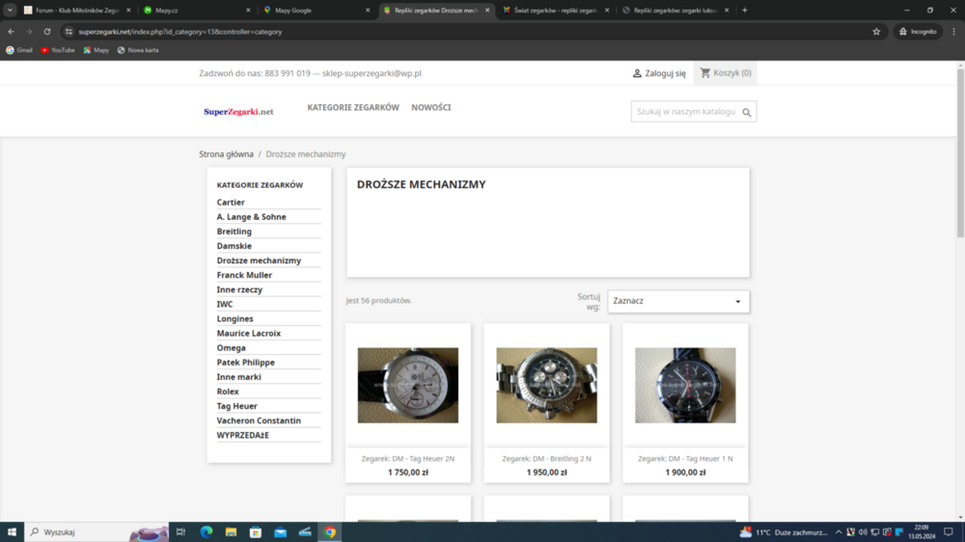The height and width of the screenshot is (542, 965).
Task: Open the Patek Philippe category
Action: pos(245,363)
